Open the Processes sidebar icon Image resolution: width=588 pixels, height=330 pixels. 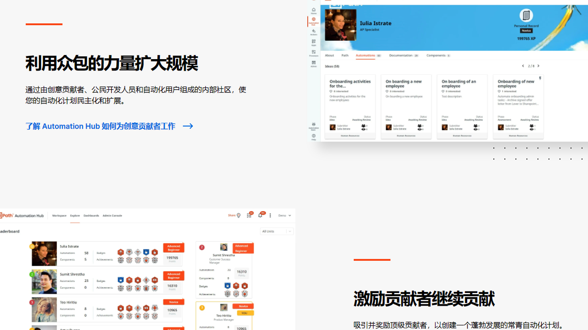pyautogui.click(x=314, y=52)
